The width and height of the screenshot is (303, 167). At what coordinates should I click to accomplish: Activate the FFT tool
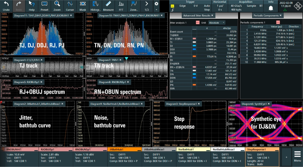tap(121, 6)
